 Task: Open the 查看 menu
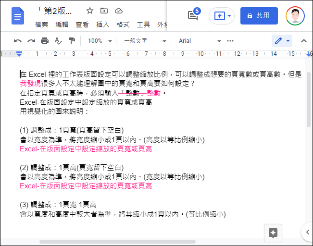pyautogui.click(x=82, y=25)
